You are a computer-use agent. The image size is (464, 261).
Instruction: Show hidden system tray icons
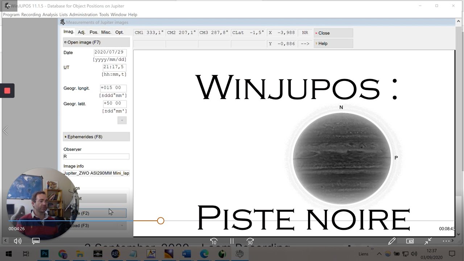(379, 254)
